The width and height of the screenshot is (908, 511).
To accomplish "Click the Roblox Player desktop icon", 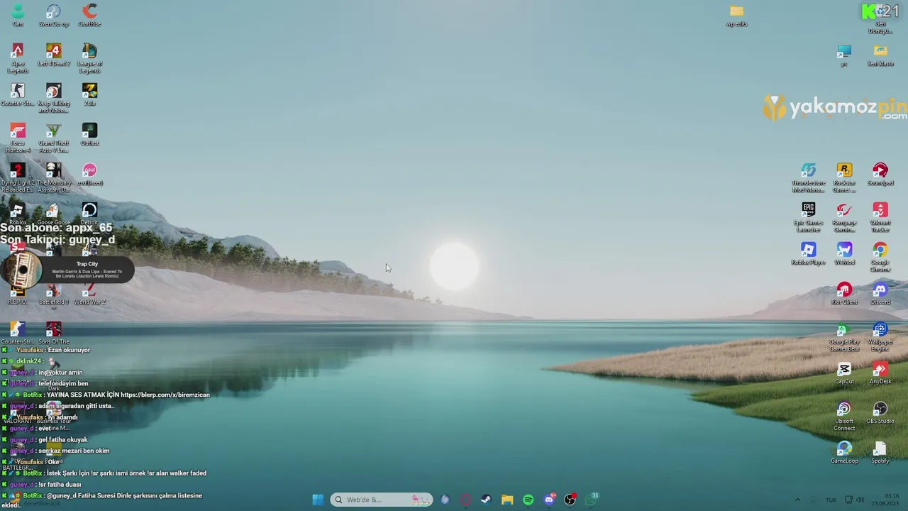I will pos(809,253).
